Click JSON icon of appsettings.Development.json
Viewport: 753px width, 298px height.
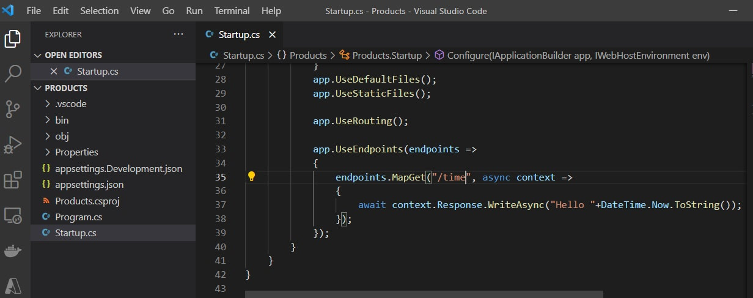coord(46,168)
